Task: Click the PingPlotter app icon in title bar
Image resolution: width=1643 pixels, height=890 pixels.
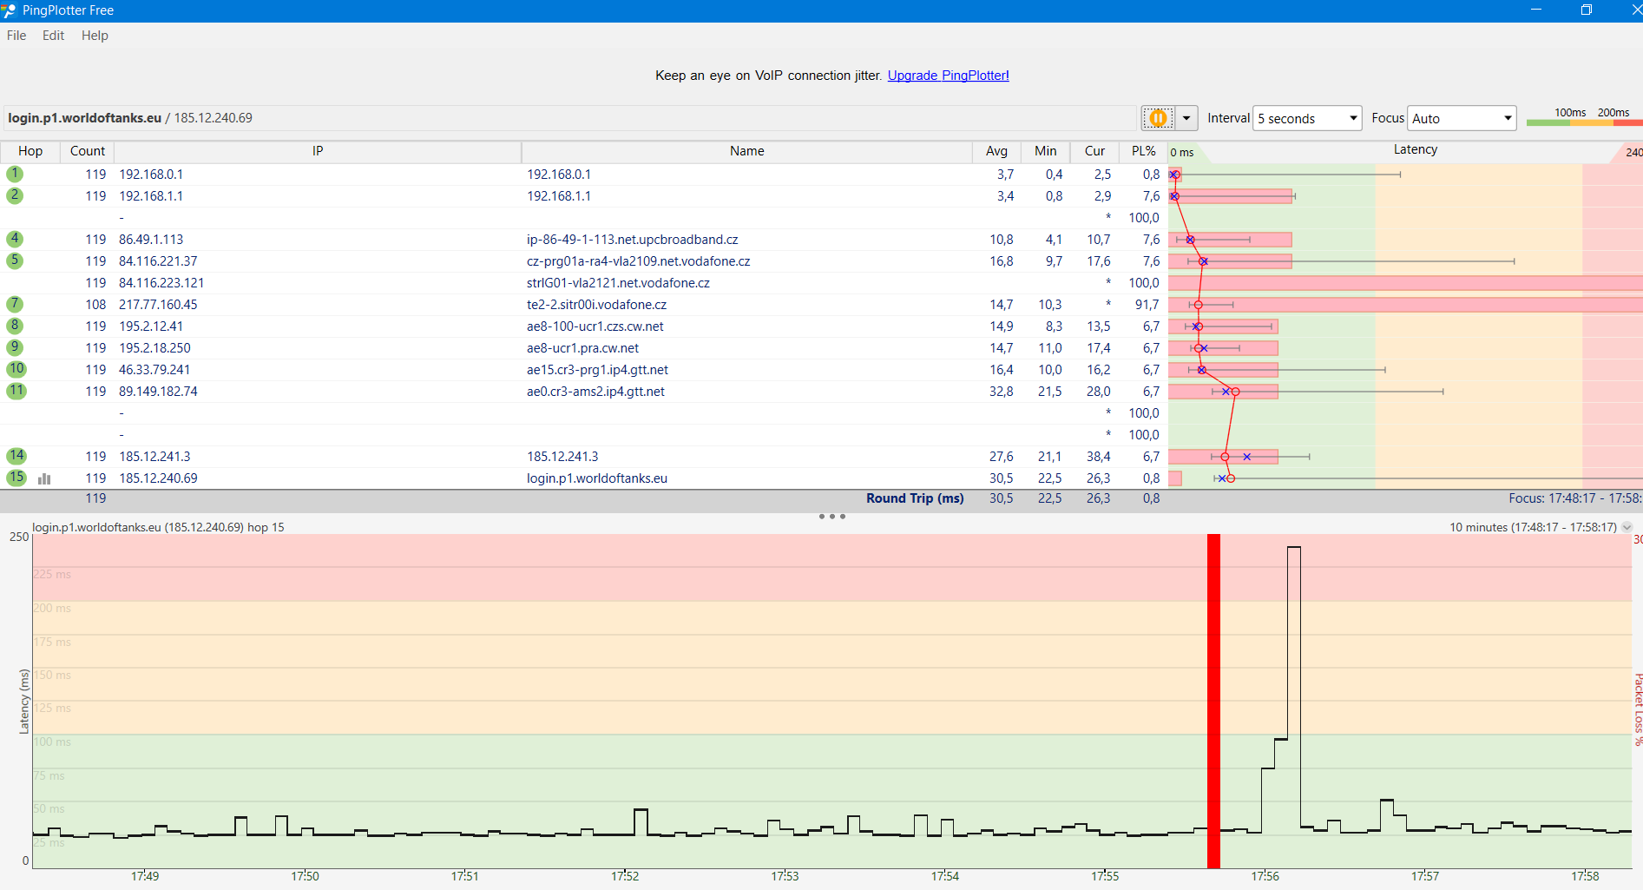Action: pos(9,10)
